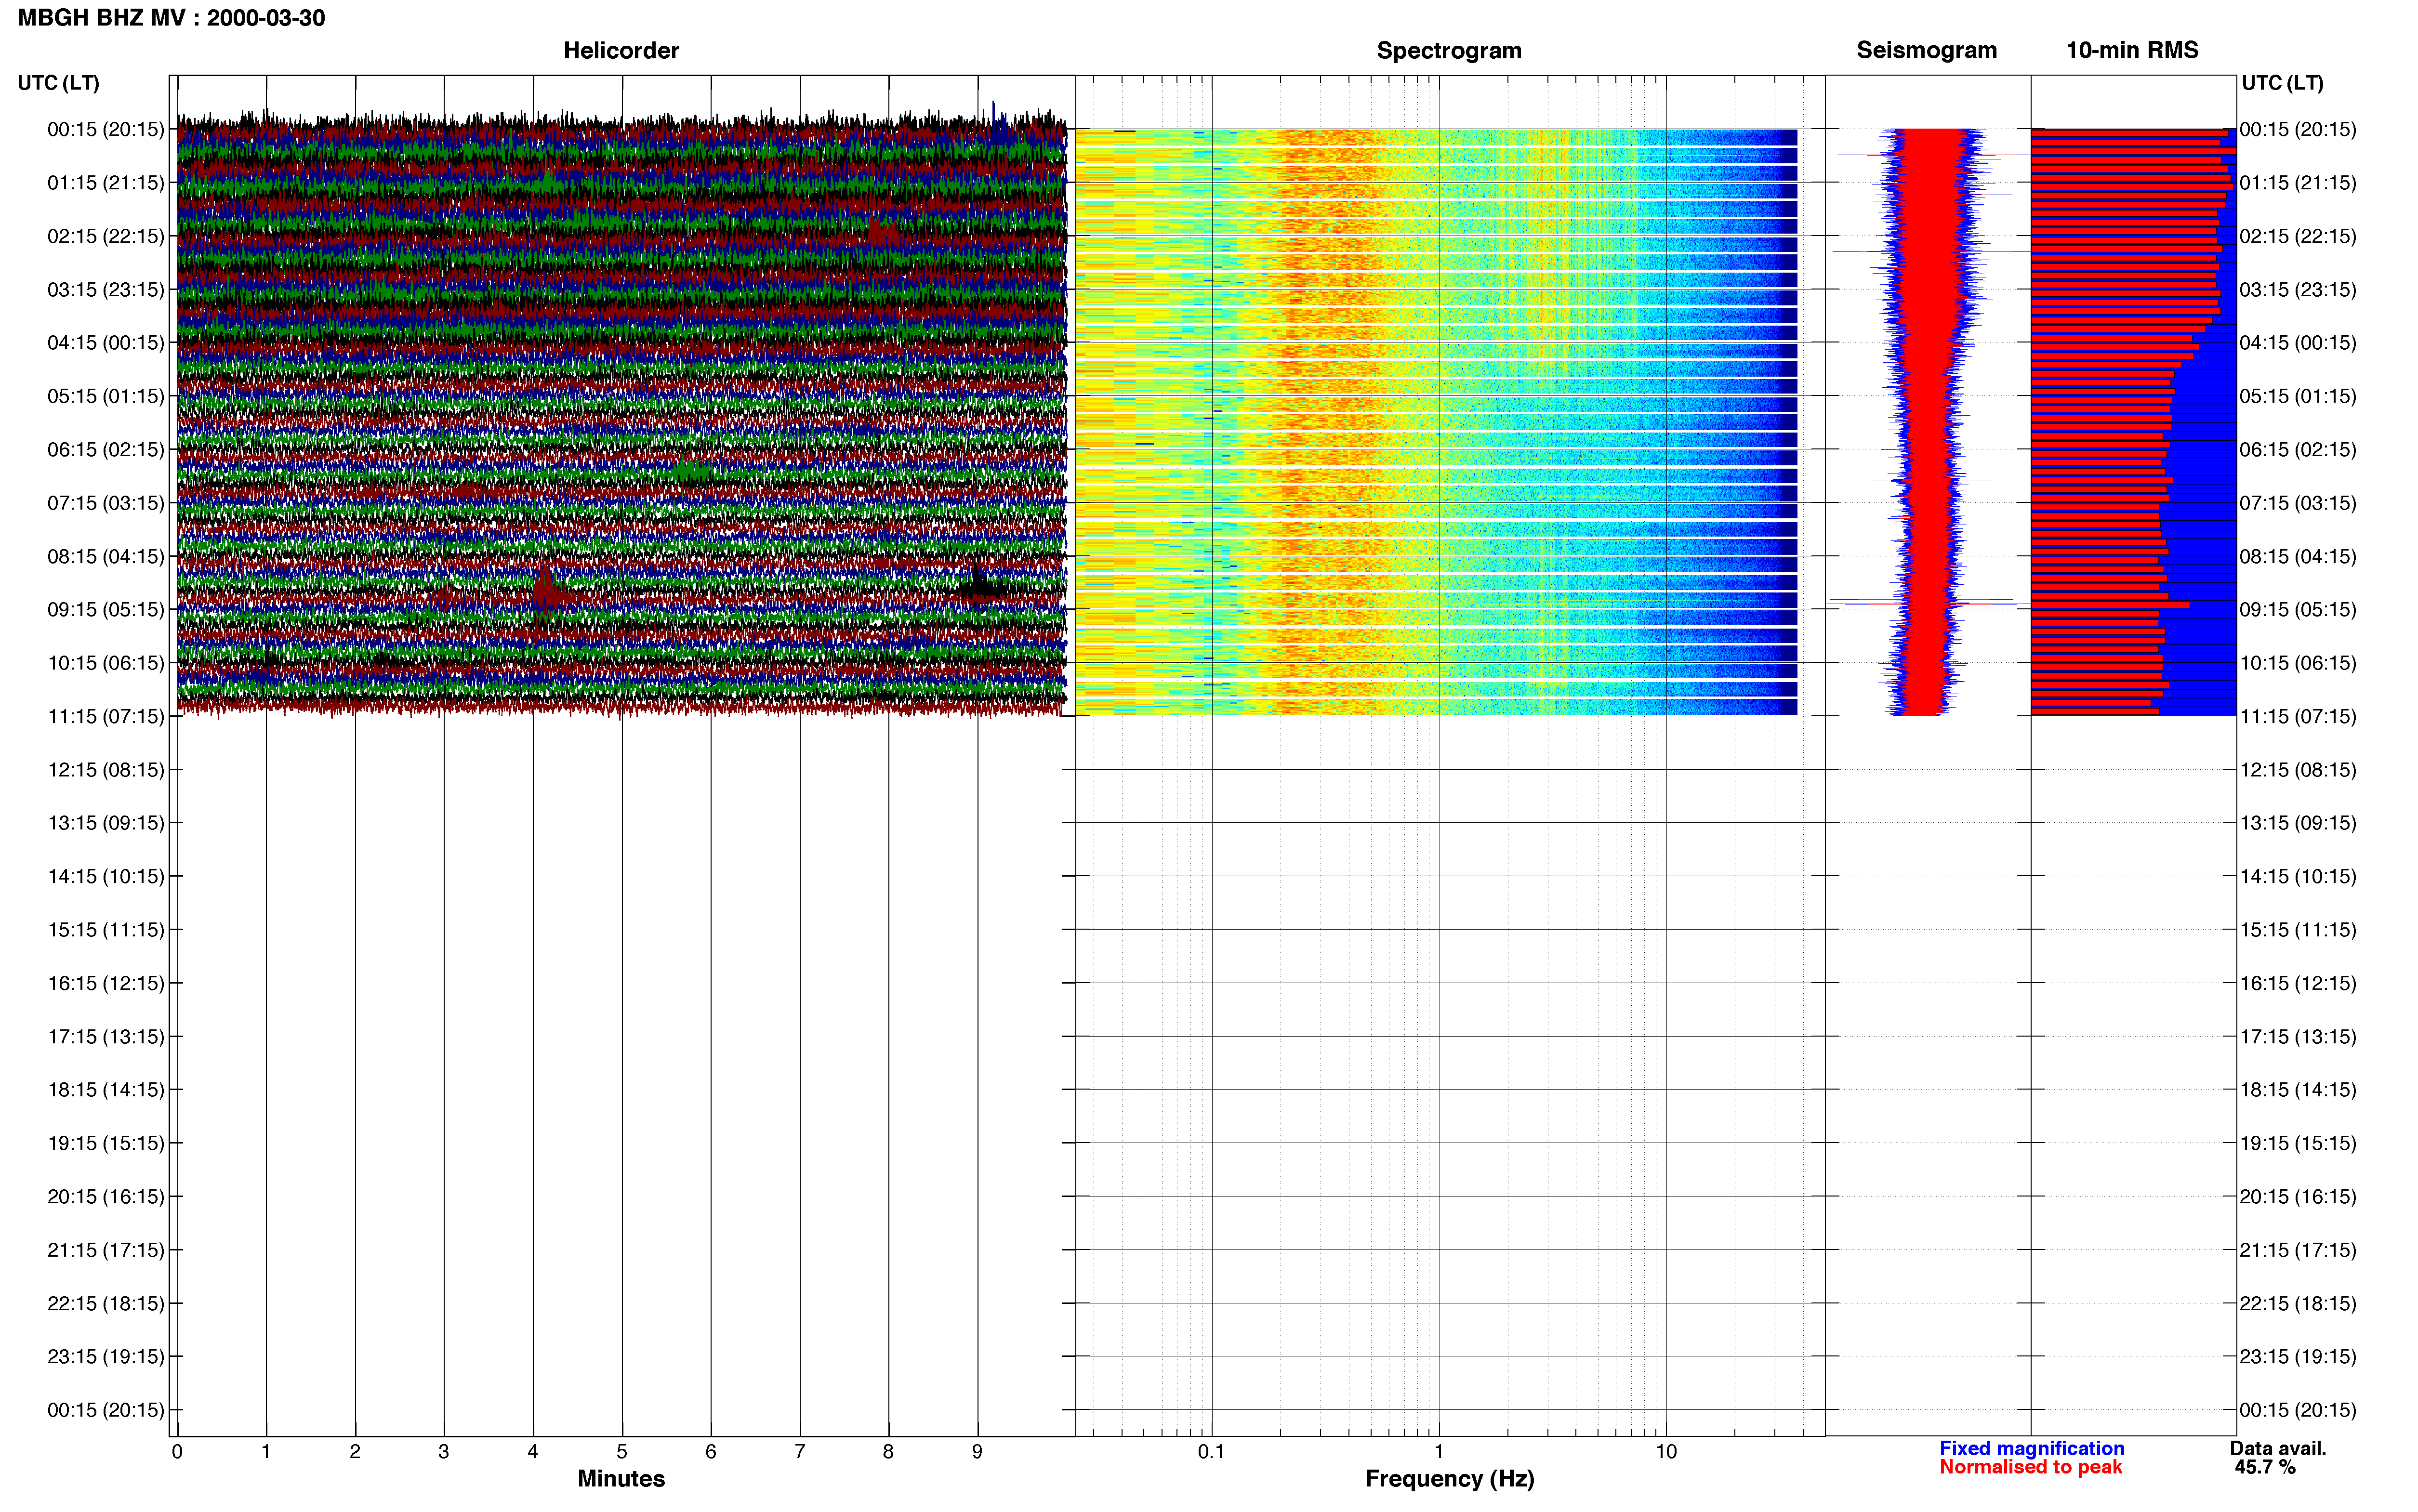Click the 'Normalised to peak' legend text

pos(2031,1467)
